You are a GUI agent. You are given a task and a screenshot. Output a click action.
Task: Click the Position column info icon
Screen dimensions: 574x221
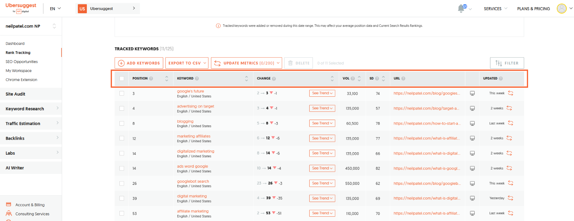pyautogui.click(x=151, y=78)
